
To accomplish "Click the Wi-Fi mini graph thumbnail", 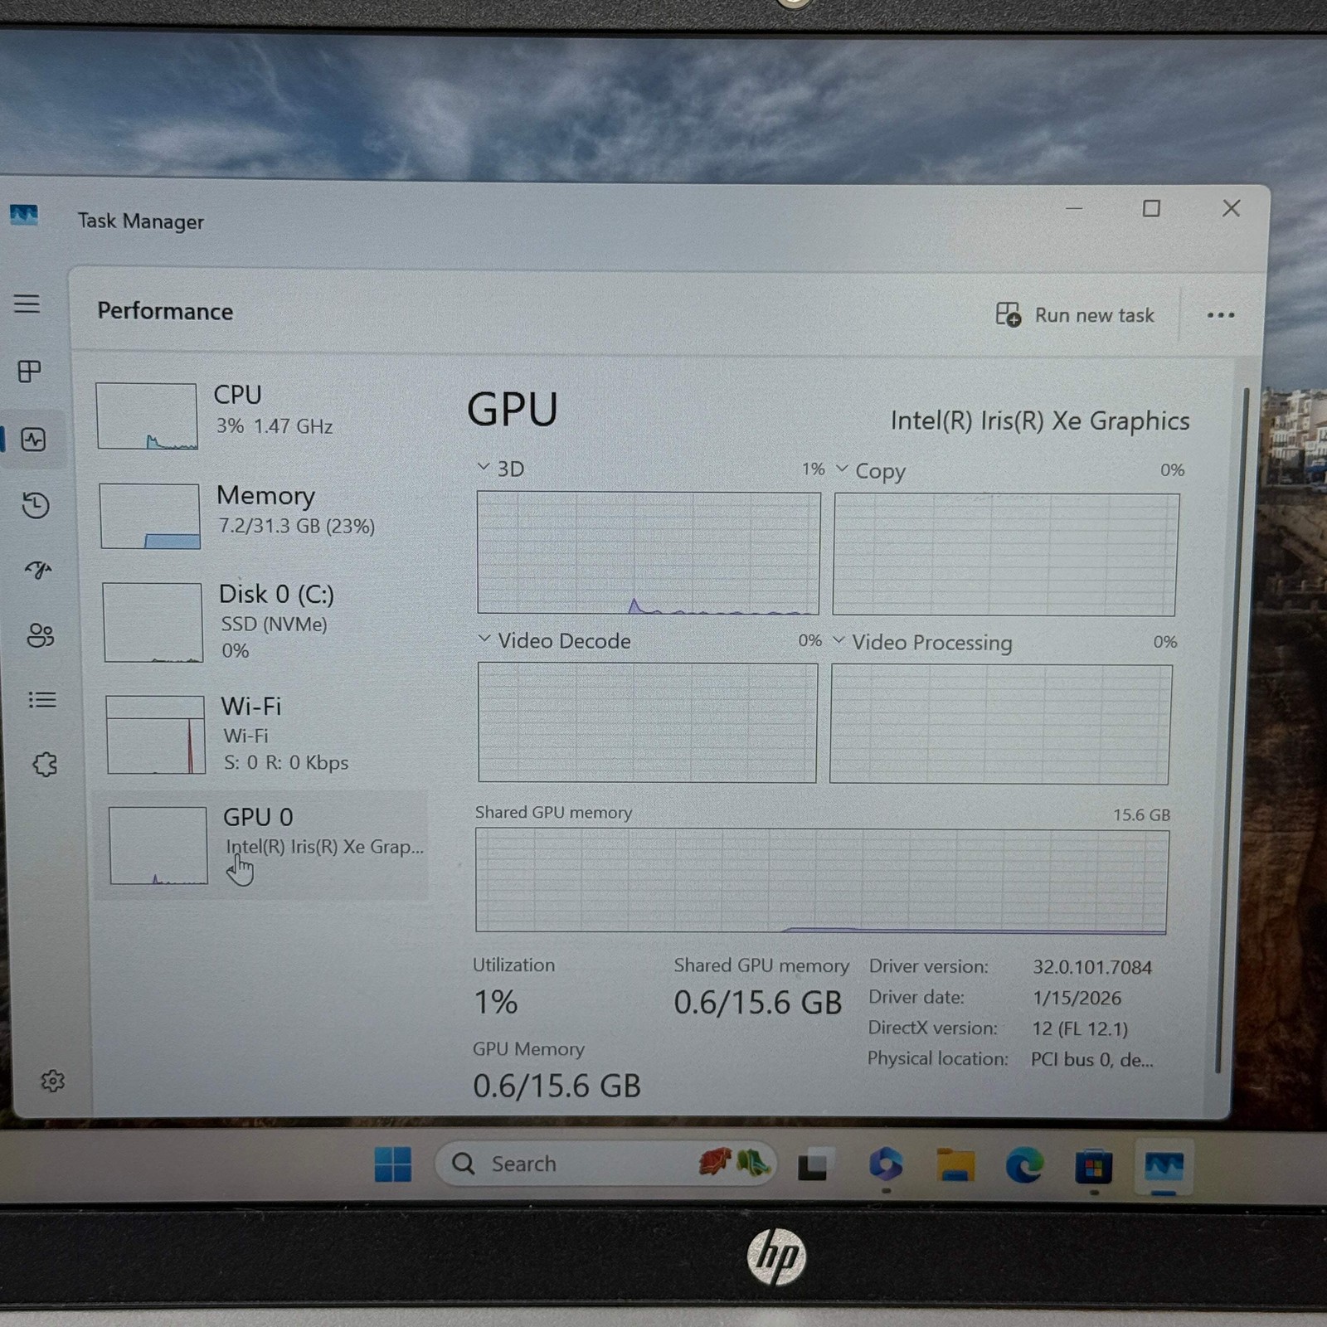I will pyautogui.click(x=156, y=735).
